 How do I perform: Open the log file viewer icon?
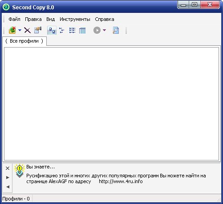click(x=116, y=30)
